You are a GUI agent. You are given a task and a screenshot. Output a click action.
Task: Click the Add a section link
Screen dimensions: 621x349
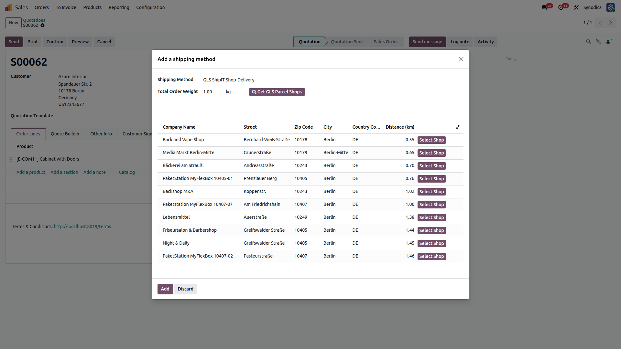(64, 172)
